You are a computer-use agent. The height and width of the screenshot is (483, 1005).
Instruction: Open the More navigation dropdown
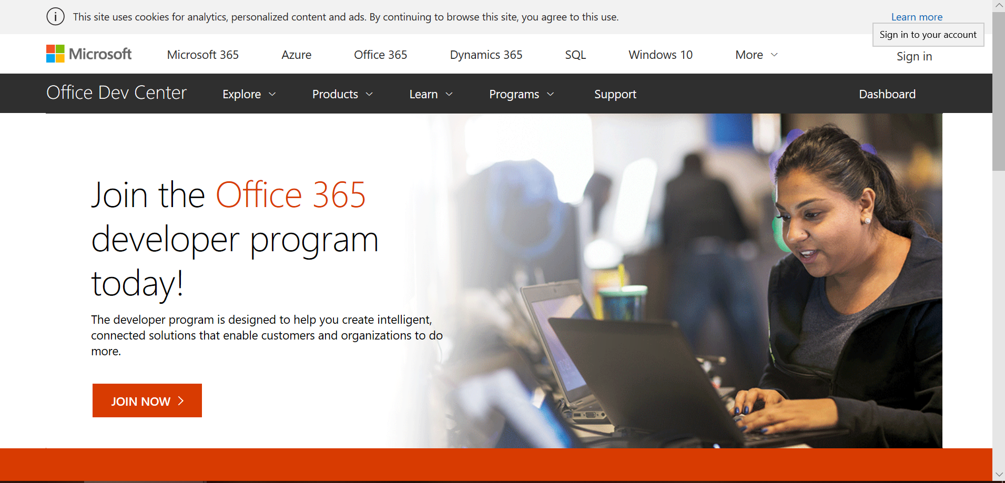(756, 55)
